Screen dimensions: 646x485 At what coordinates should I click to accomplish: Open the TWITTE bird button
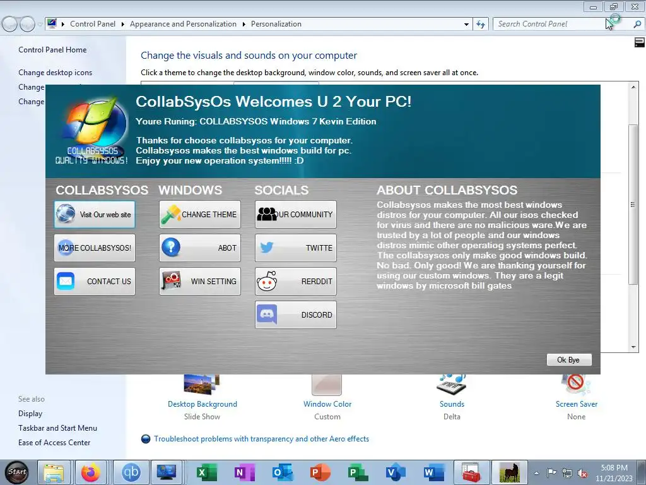[x=296, y=248]
